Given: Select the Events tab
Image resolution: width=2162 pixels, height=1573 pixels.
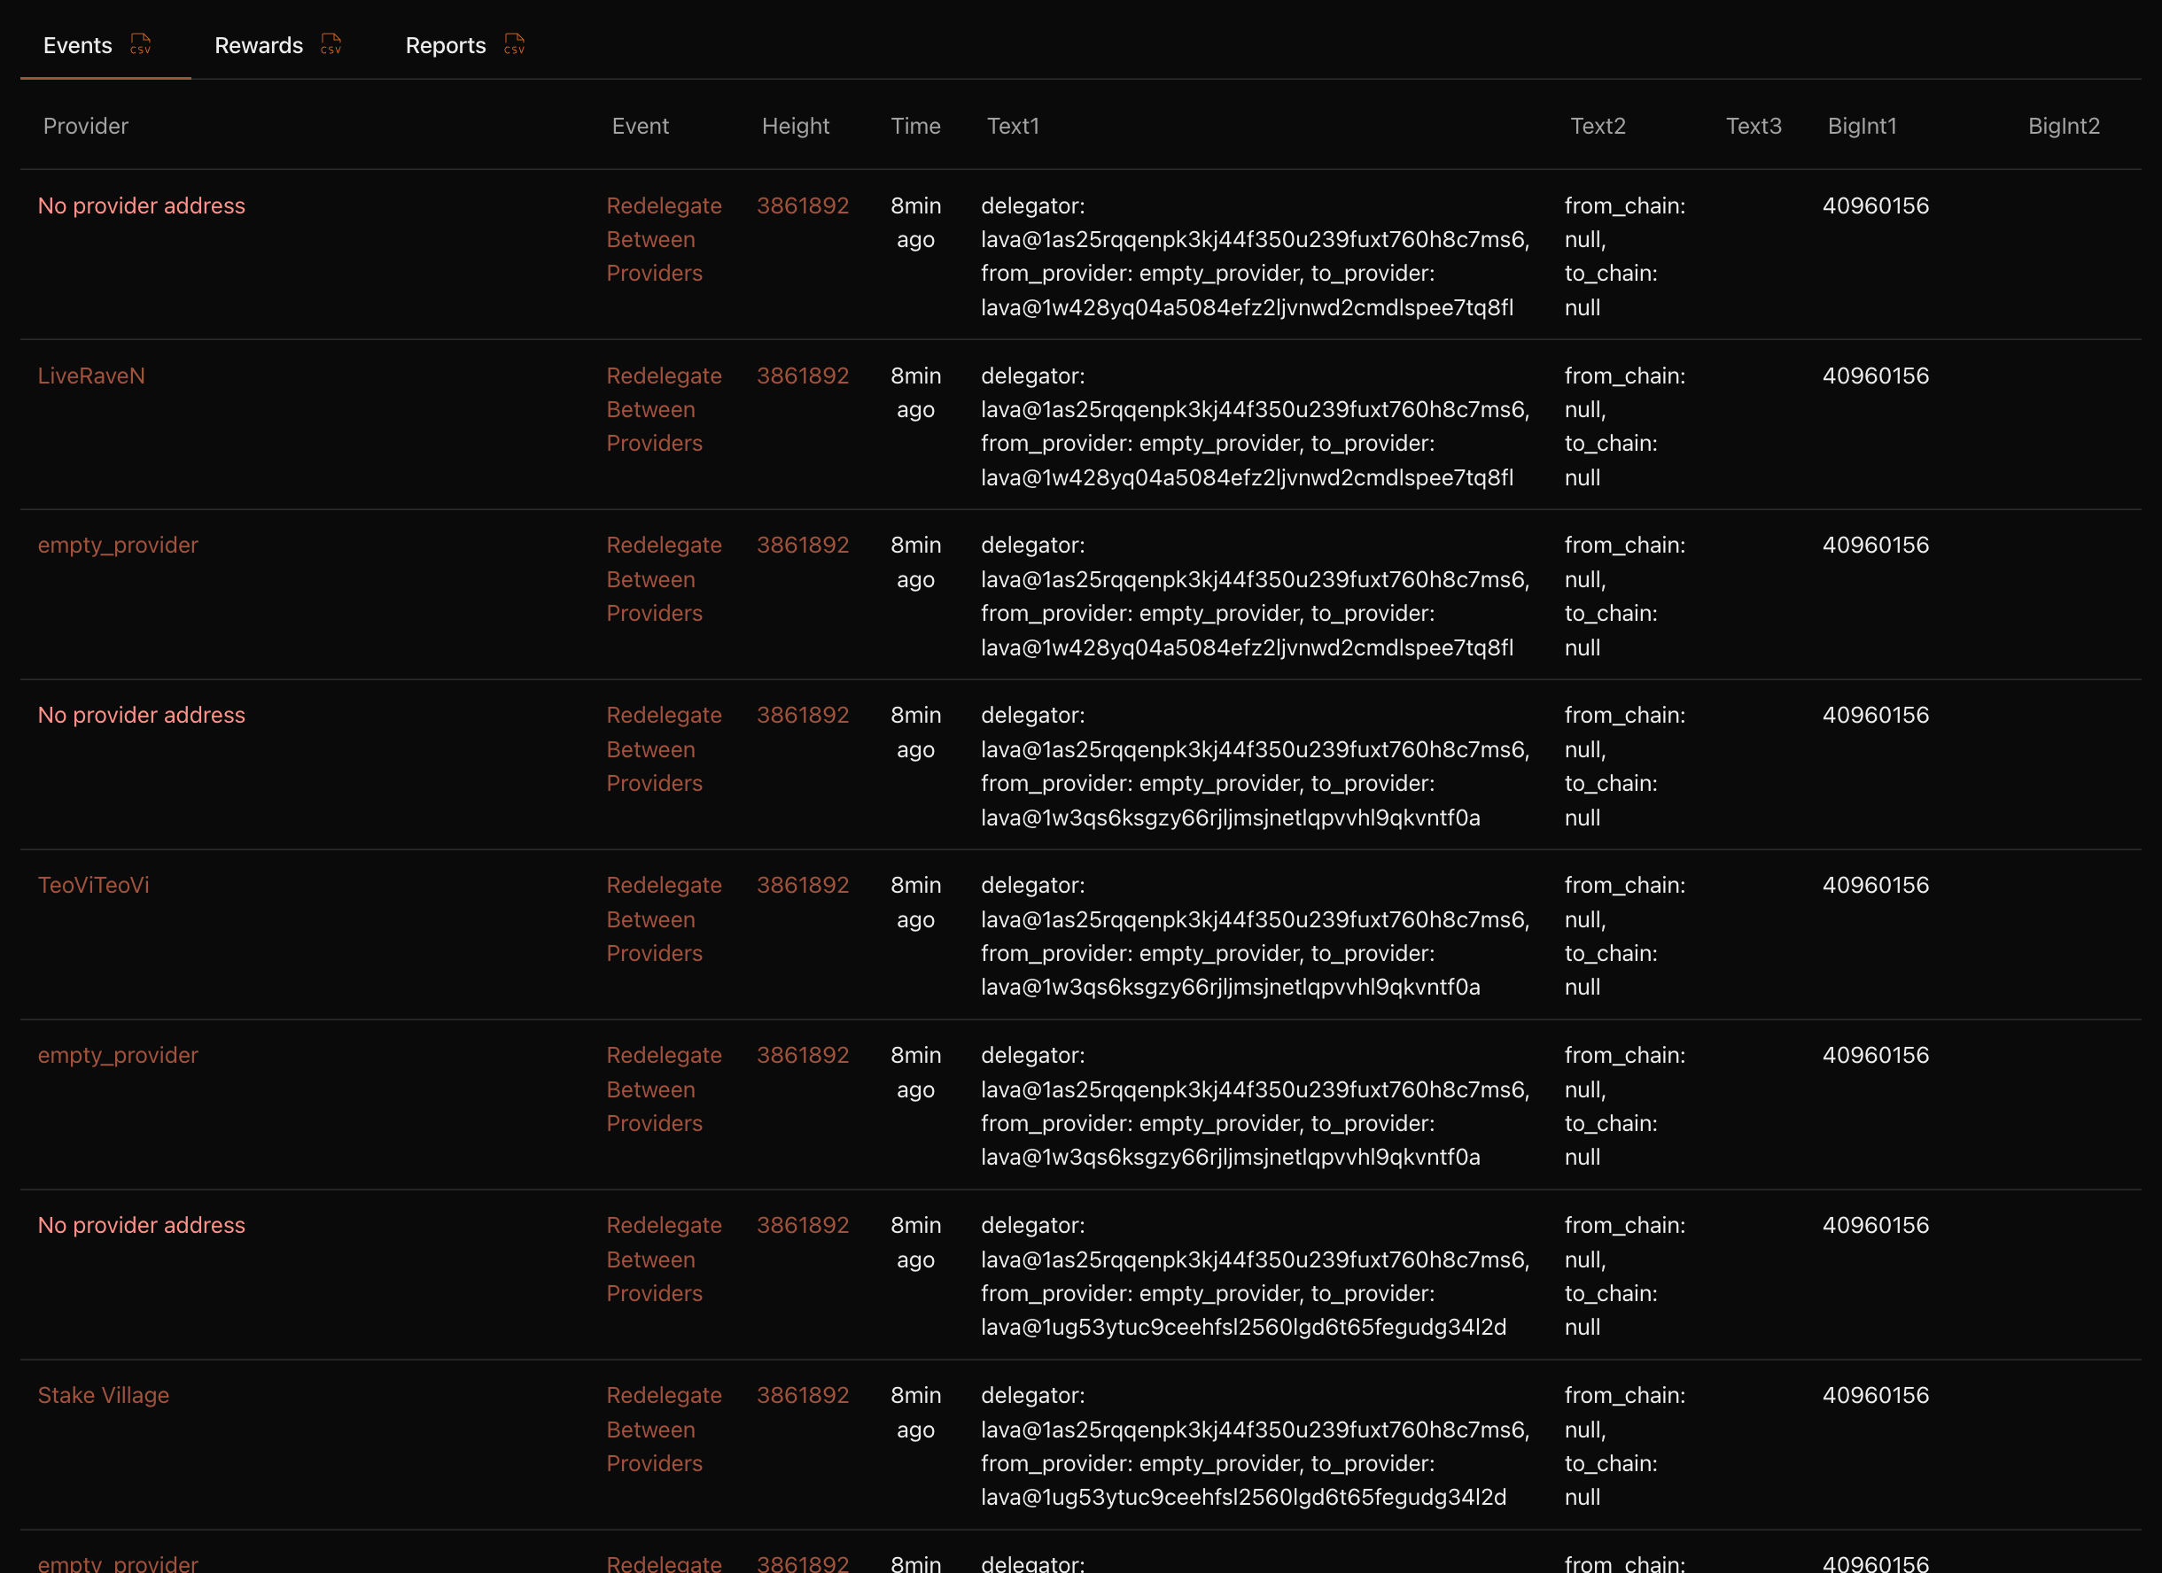Looking at the screenshot, I should 77,46.
